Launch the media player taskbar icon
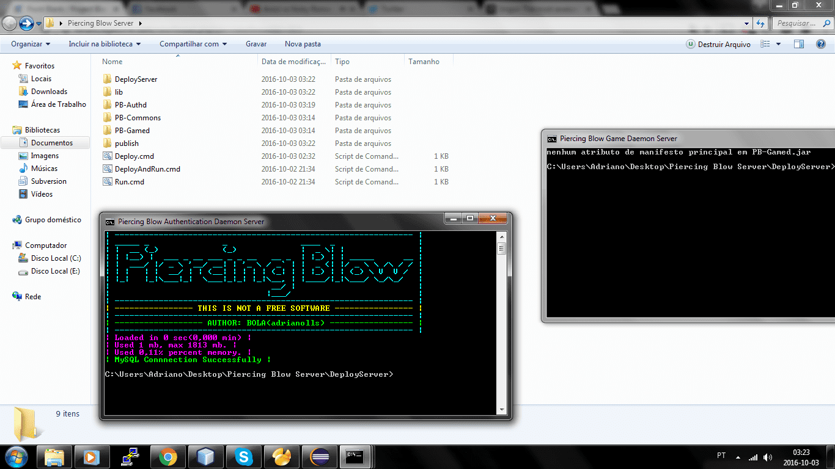Image resolution: width=835 pixels, height=469 pixels. 92,457
